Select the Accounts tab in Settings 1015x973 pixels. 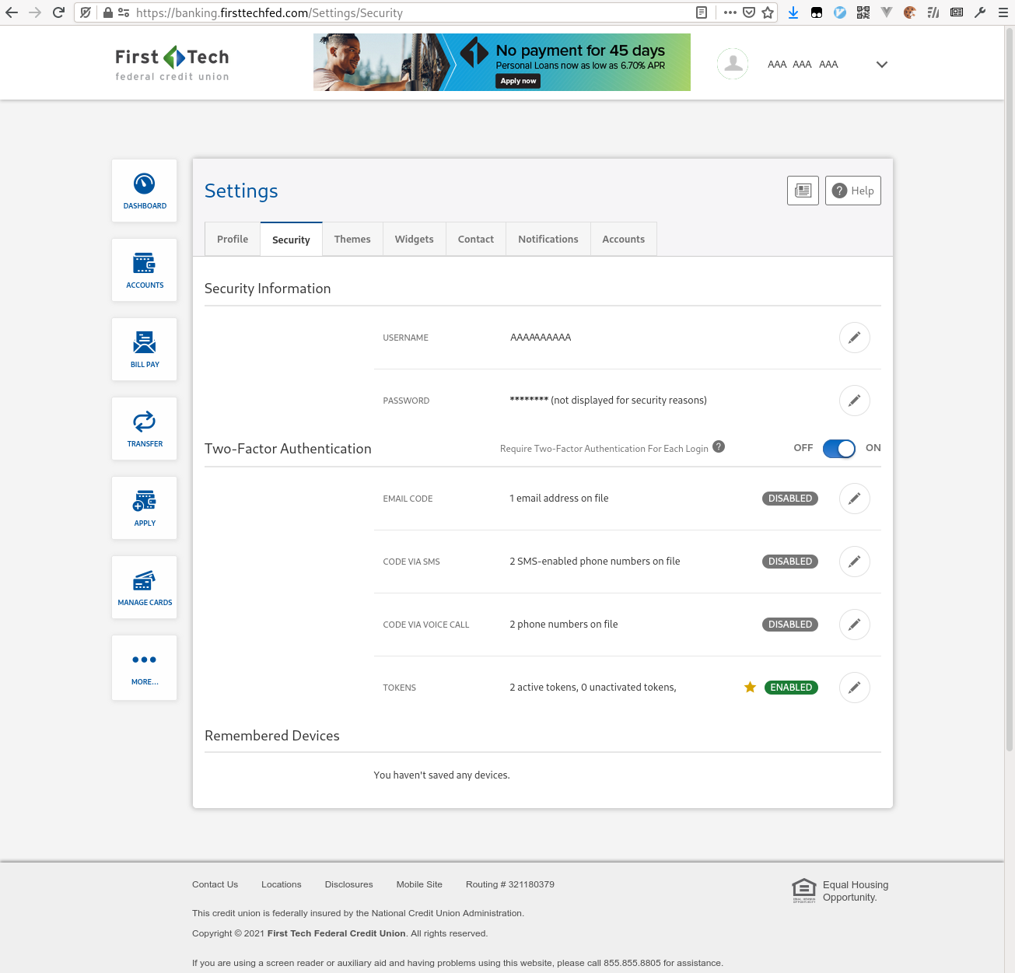(x=624, y=240)
